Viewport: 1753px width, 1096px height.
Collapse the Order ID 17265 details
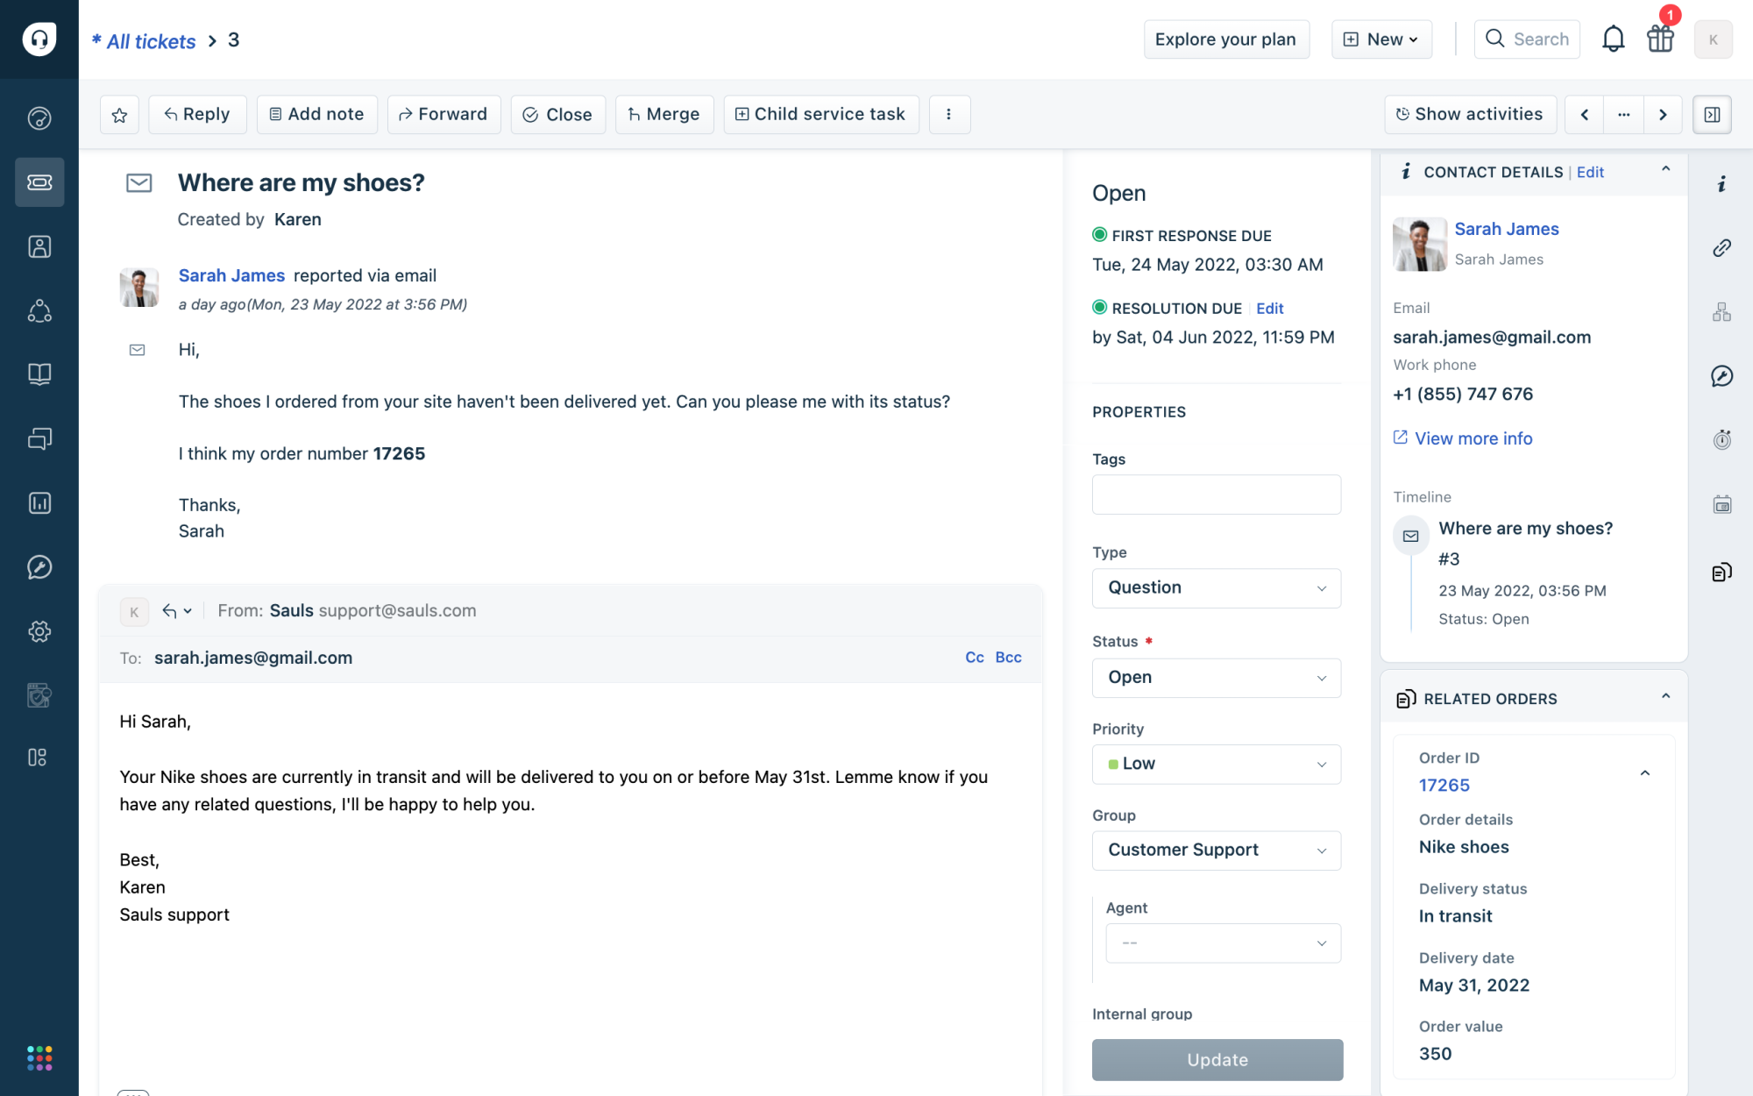pyautogui.click(x=1645, y=772)
